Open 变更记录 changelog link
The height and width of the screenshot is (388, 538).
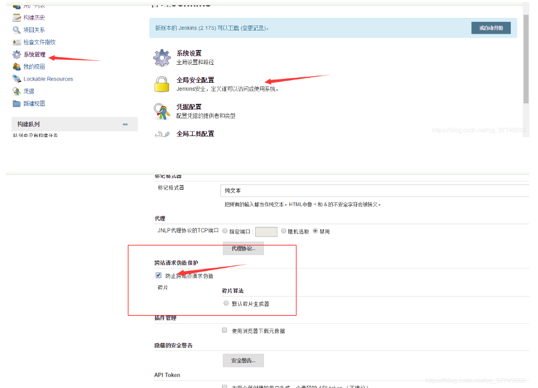[253, 28]
